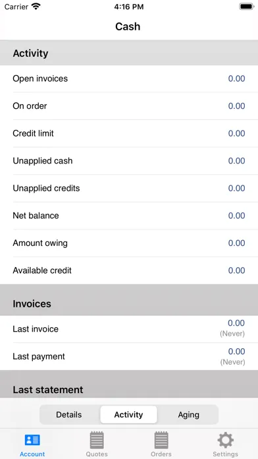Select the Open invoices row
The width and height of the screenshot is (258, 459).
[x=129, y=78]
